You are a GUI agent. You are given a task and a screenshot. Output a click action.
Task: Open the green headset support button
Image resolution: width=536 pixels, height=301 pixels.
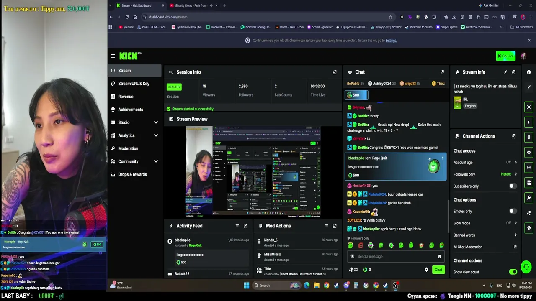pyautogui.click(x=526, y=267)
